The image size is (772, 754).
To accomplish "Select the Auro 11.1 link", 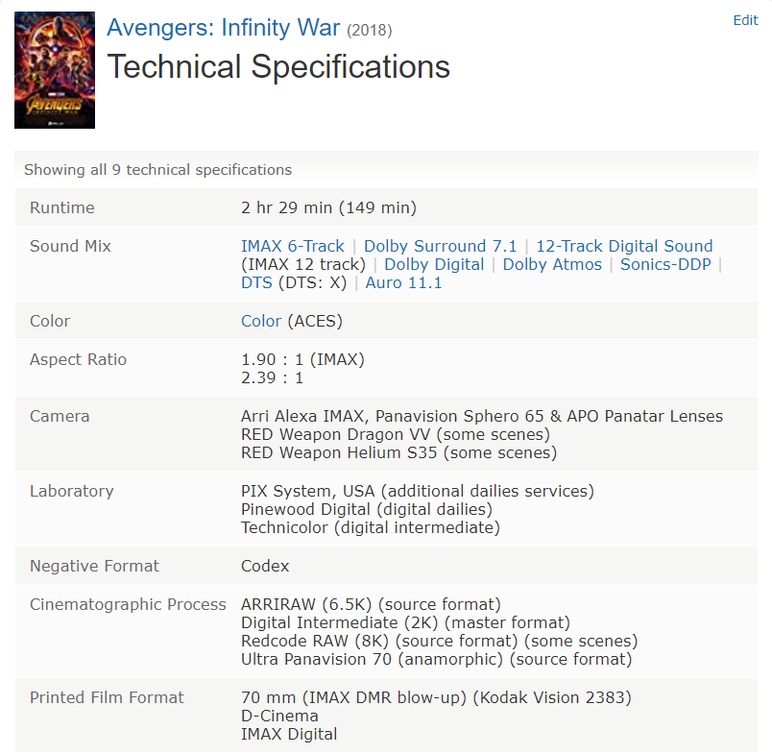I will tap(403, 282).
